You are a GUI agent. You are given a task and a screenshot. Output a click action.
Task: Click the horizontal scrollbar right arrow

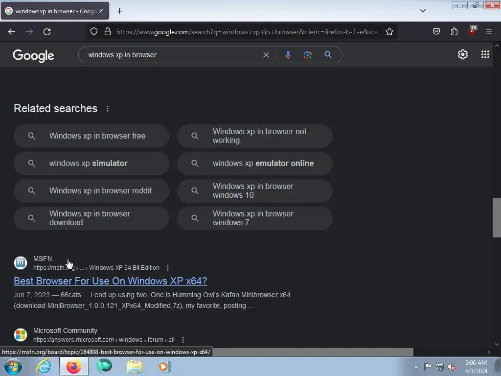(489, 352)
